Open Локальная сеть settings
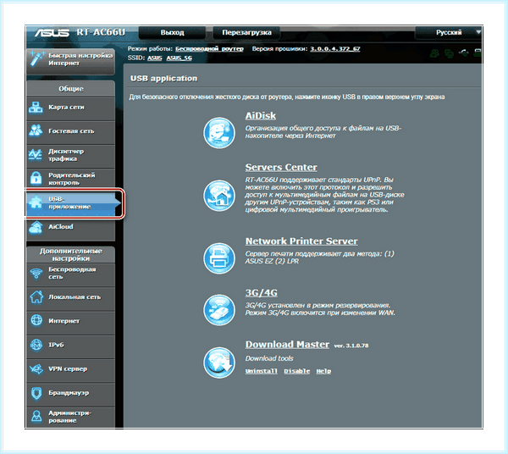Image resolution: width=508 pixels, height=454 pixels. point(70,298)
